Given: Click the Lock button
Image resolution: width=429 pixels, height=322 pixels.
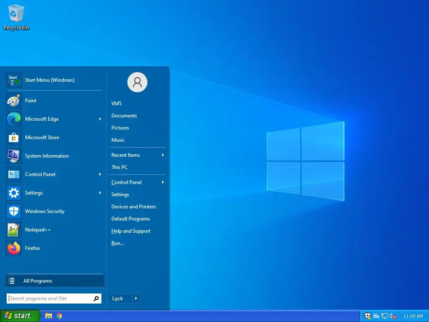Looking at the screenshot, I should (x=120, y=299).
